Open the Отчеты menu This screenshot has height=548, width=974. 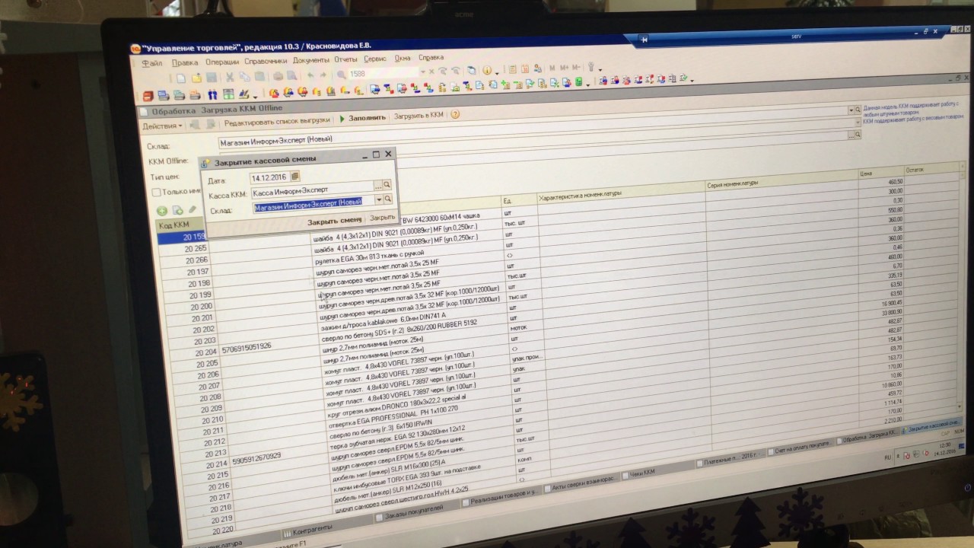pos(345,59)
